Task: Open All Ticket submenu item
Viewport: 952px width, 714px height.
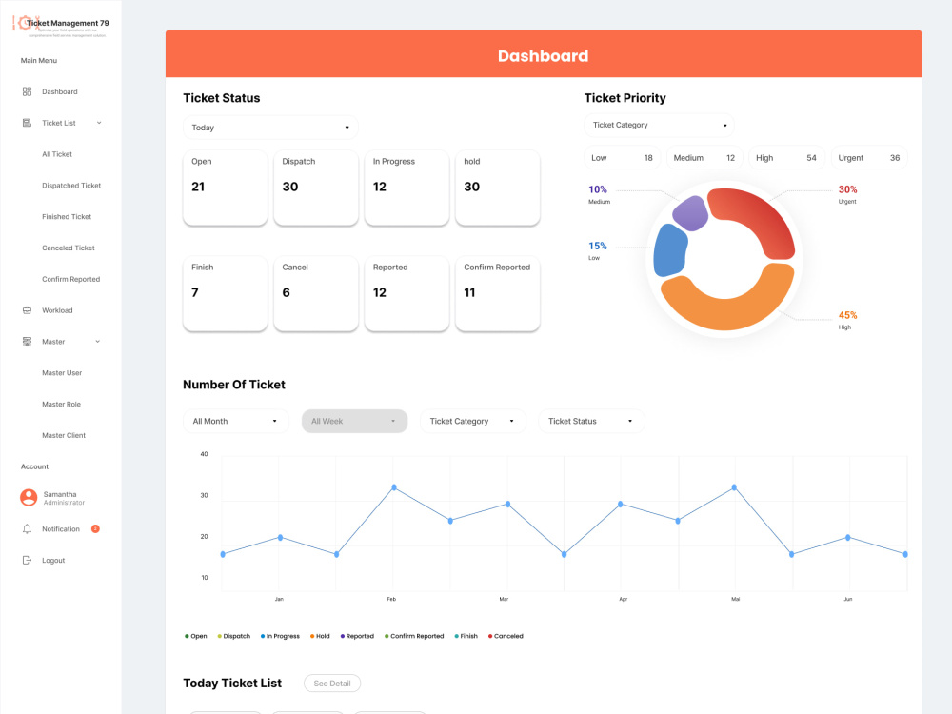Action: 57,154
